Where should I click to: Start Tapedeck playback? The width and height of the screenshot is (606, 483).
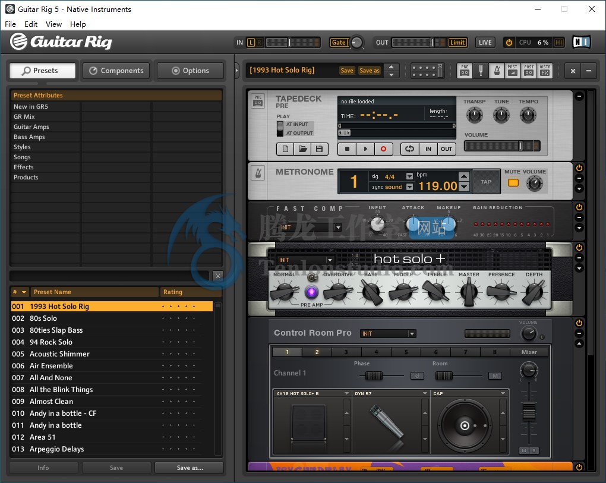pyautogui.click(x=365, y=149)
